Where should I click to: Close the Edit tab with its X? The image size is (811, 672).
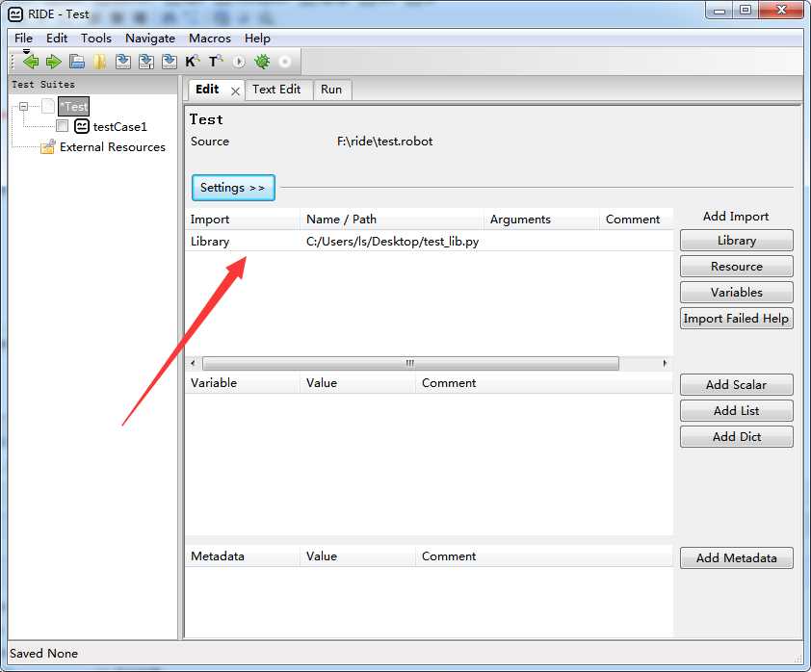[x=235, y=91]
